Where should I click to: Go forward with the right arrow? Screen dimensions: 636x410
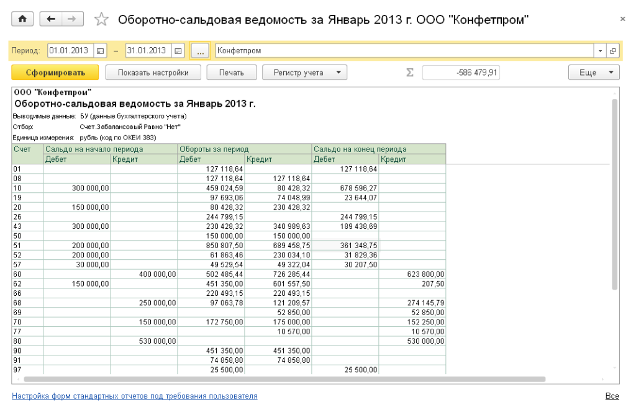pyautogui.click(x=71, y=19)
